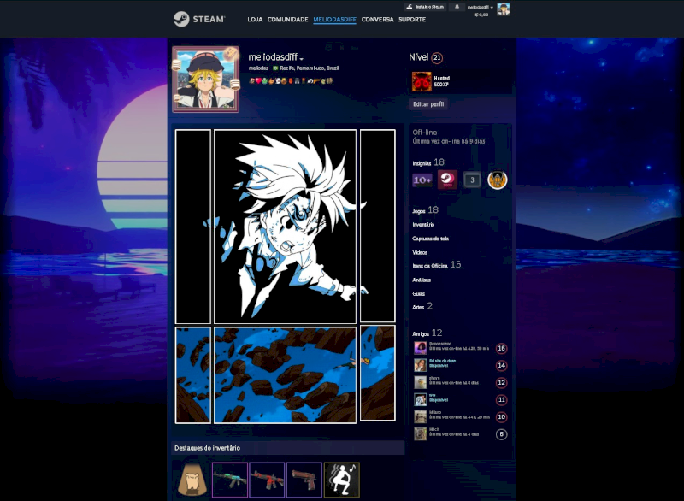This screenshot has height=501, width=684.
Task: Open the Capturas de tela link
Action: point(430,239)
